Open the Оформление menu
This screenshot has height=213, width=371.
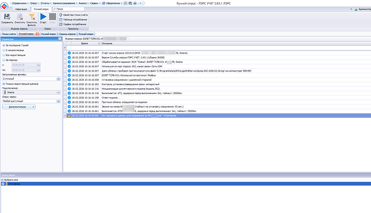(x=112, y=3)
